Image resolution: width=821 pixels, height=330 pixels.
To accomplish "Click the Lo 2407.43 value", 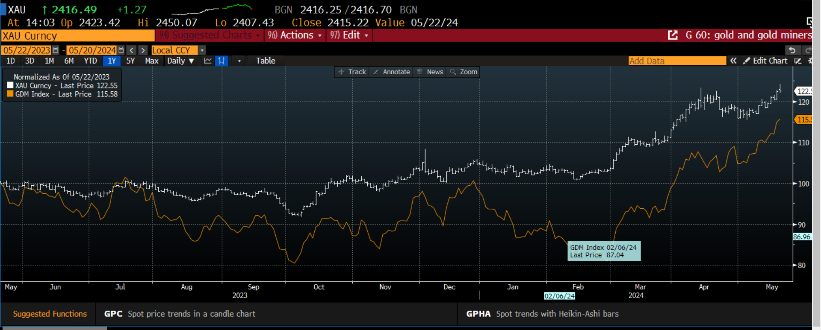I will tap(244, 23).
